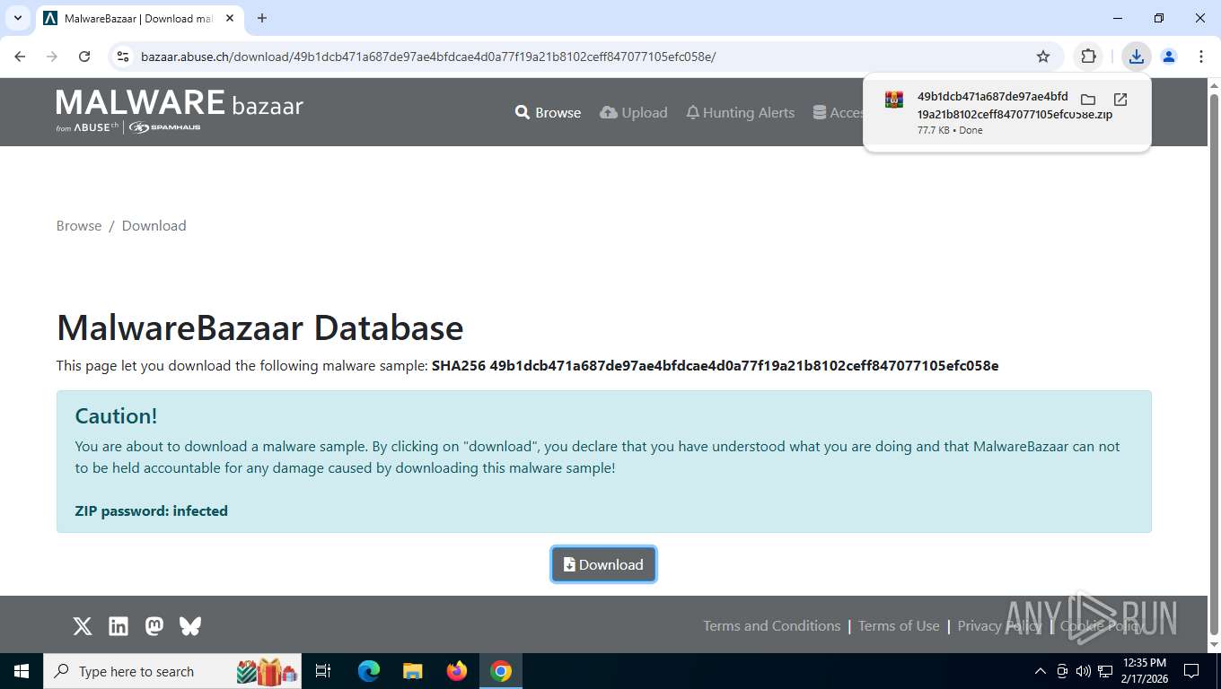Open the Windows Start menu

[x=22, y=671]
